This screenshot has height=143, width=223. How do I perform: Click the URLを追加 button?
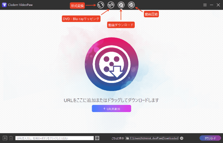point(111,109)
